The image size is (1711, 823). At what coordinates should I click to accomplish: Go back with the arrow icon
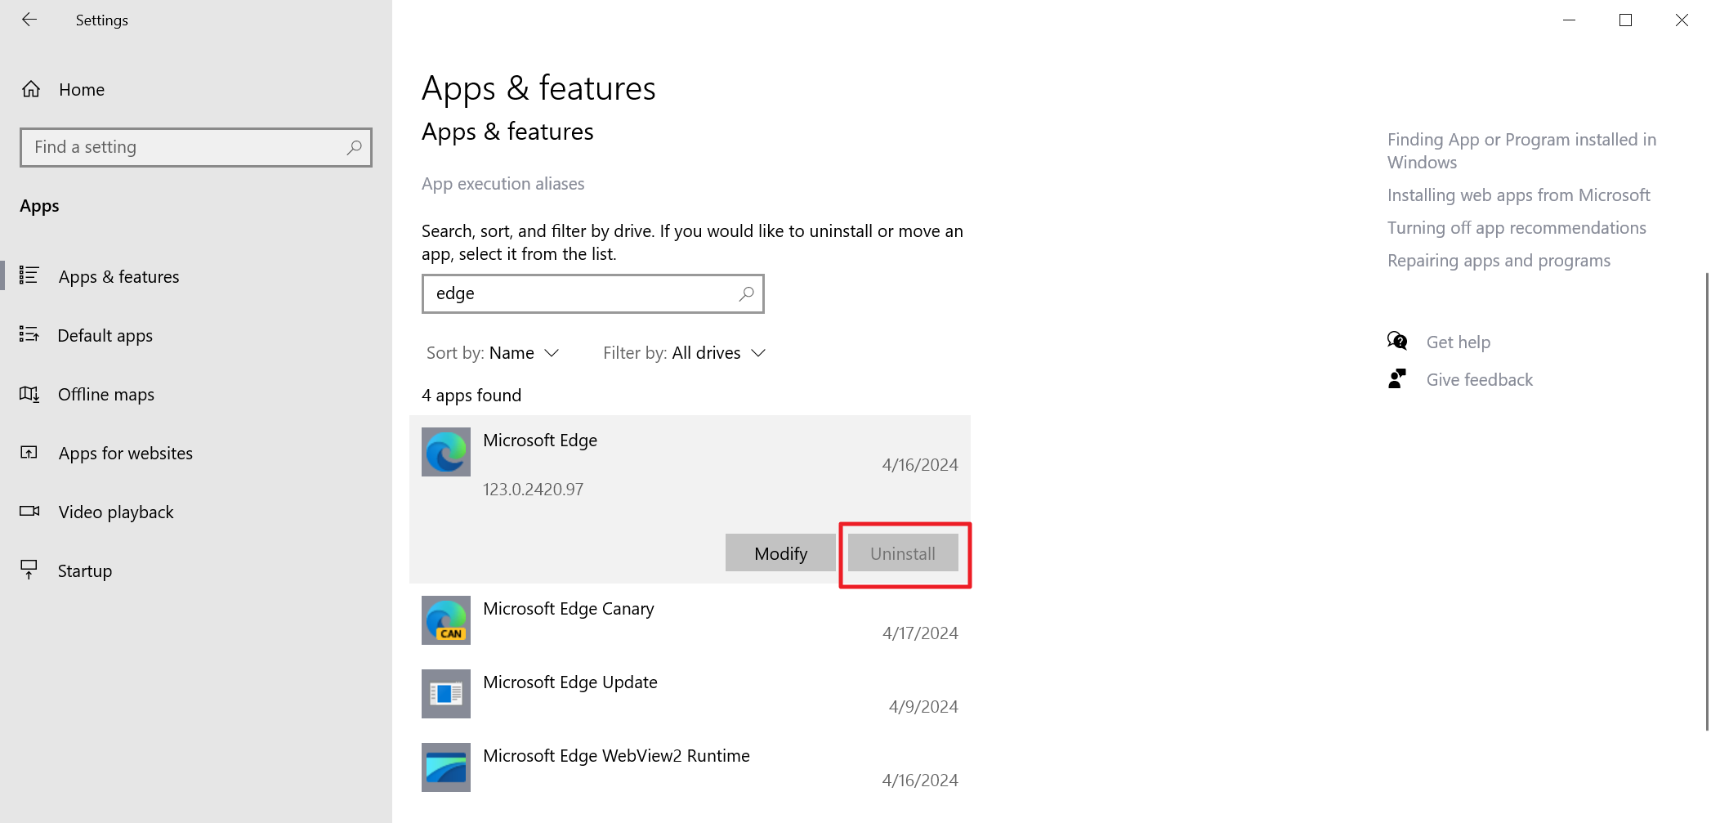coord(29,20)
